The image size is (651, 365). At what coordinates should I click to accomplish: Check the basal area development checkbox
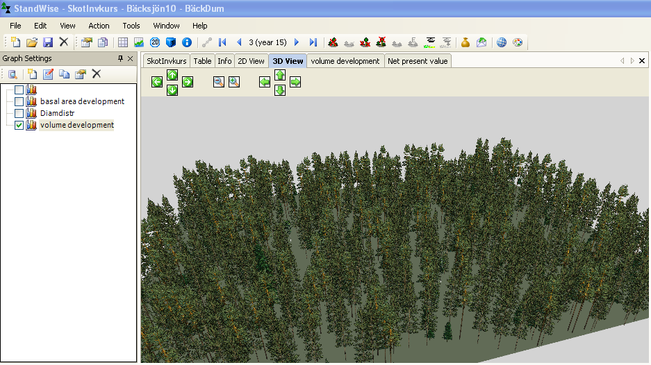click(19, 101)
